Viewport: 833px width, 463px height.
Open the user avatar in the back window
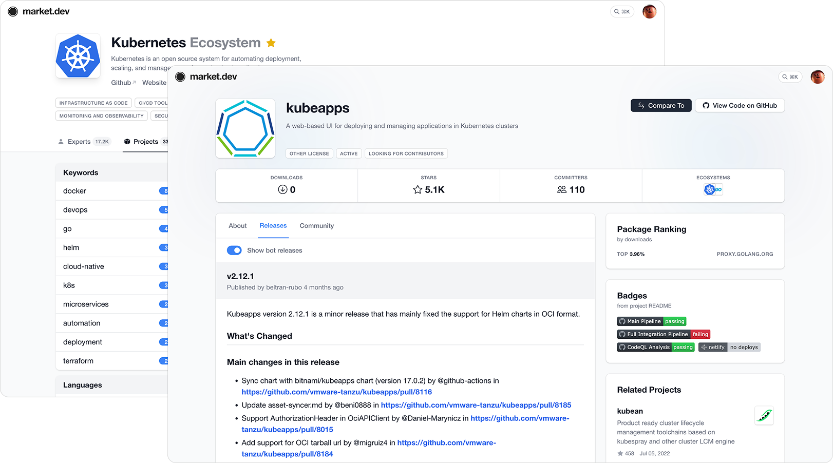tap(650, 11)
